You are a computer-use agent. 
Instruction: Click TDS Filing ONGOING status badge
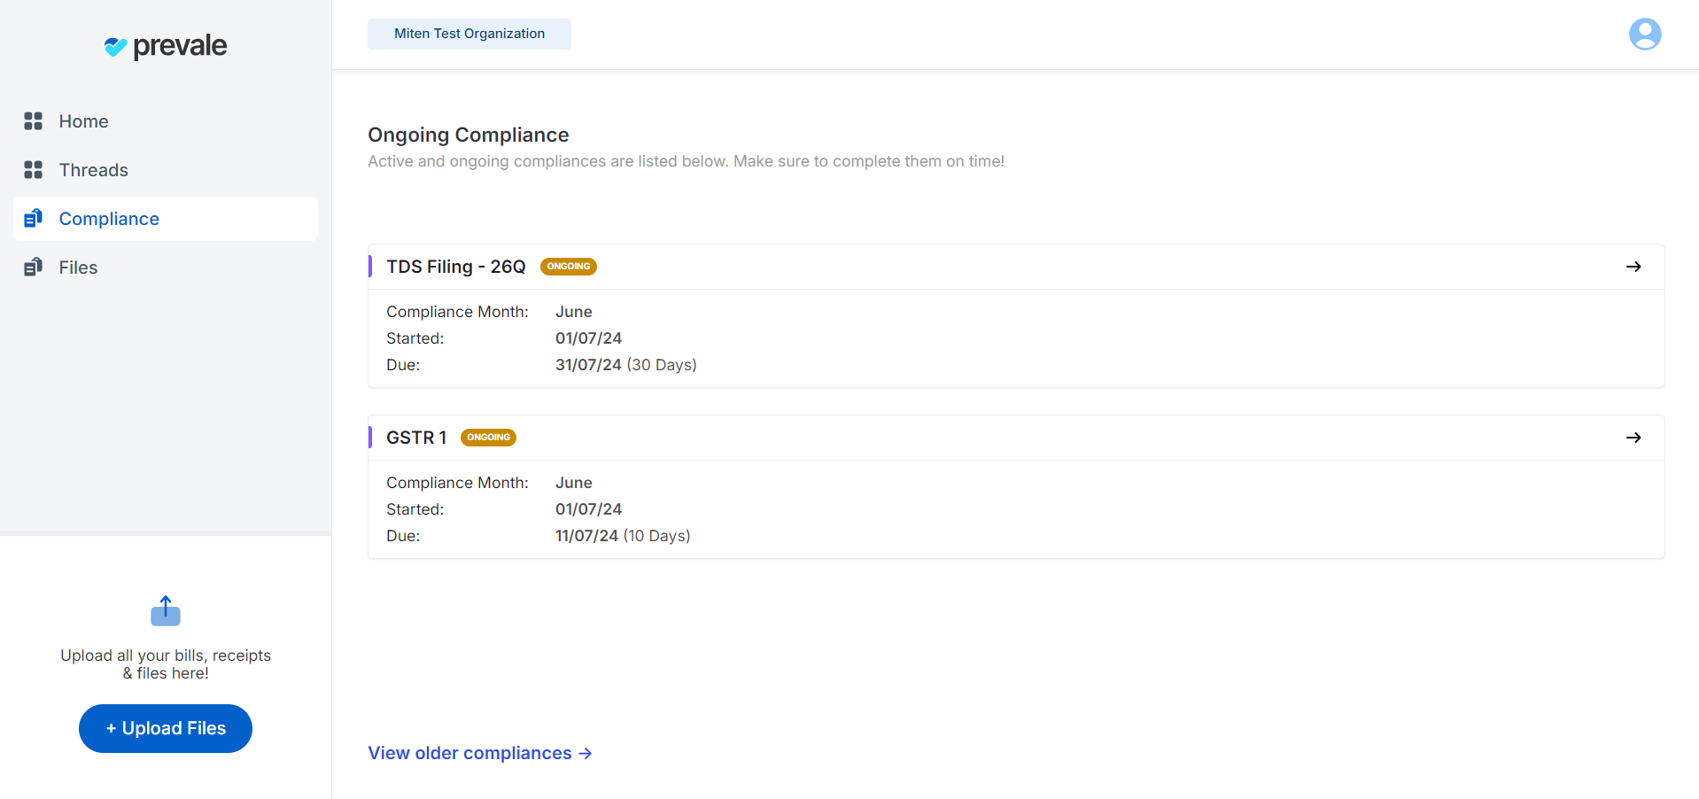(x=568, y=267)
